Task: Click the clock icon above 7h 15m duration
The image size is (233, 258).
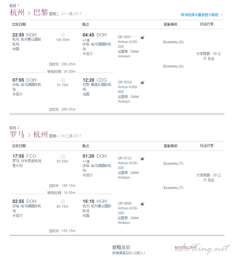Action: [63, 80]
